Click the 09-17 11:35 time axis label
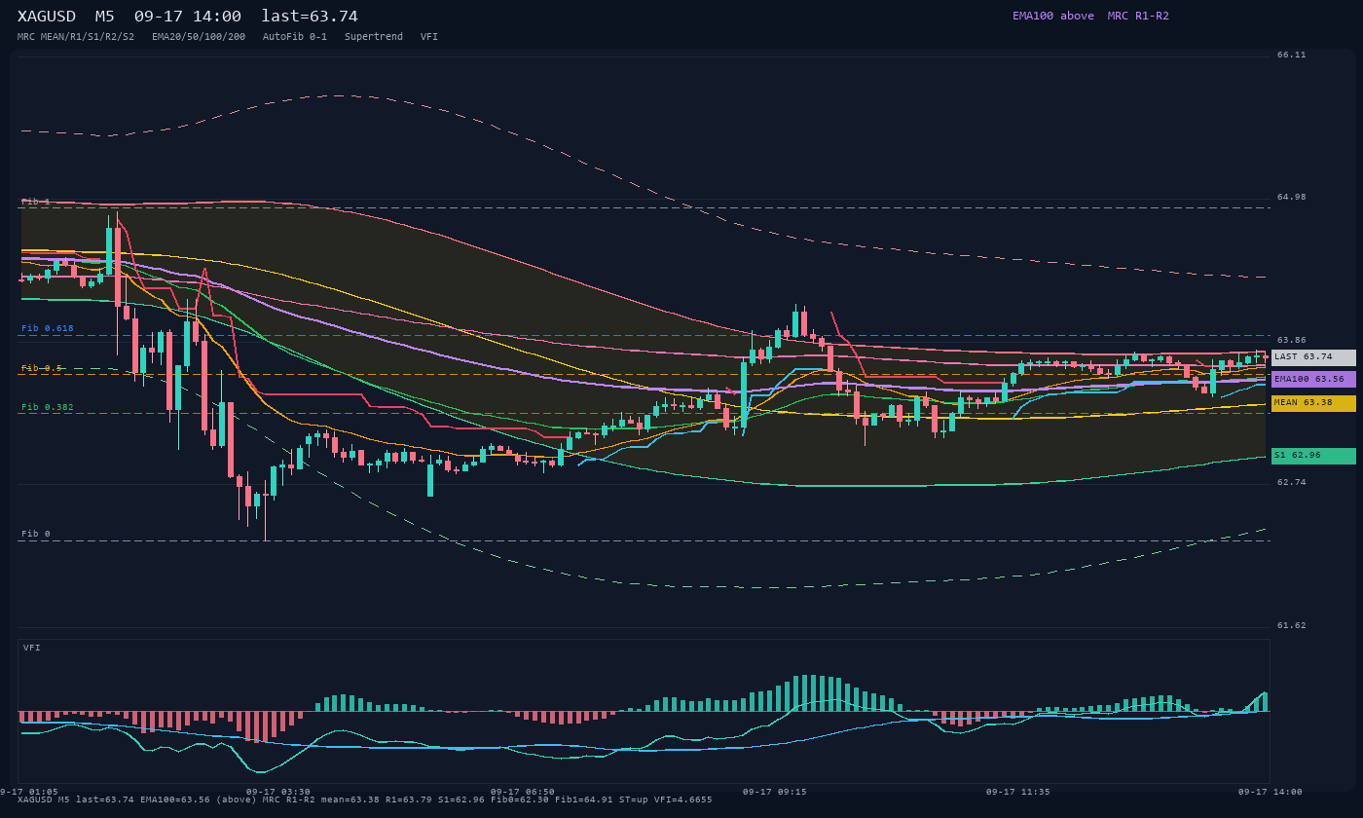The width and height of the screenshot is (1363, 818). (x=1018, y=792)
